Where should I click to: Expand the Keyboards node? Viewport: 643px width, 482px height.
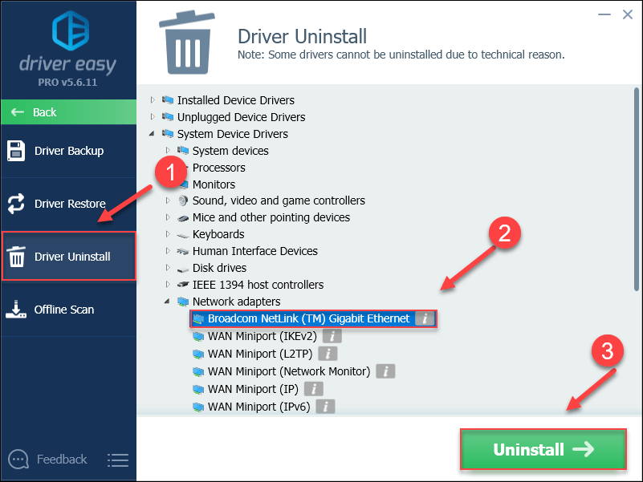168,234
